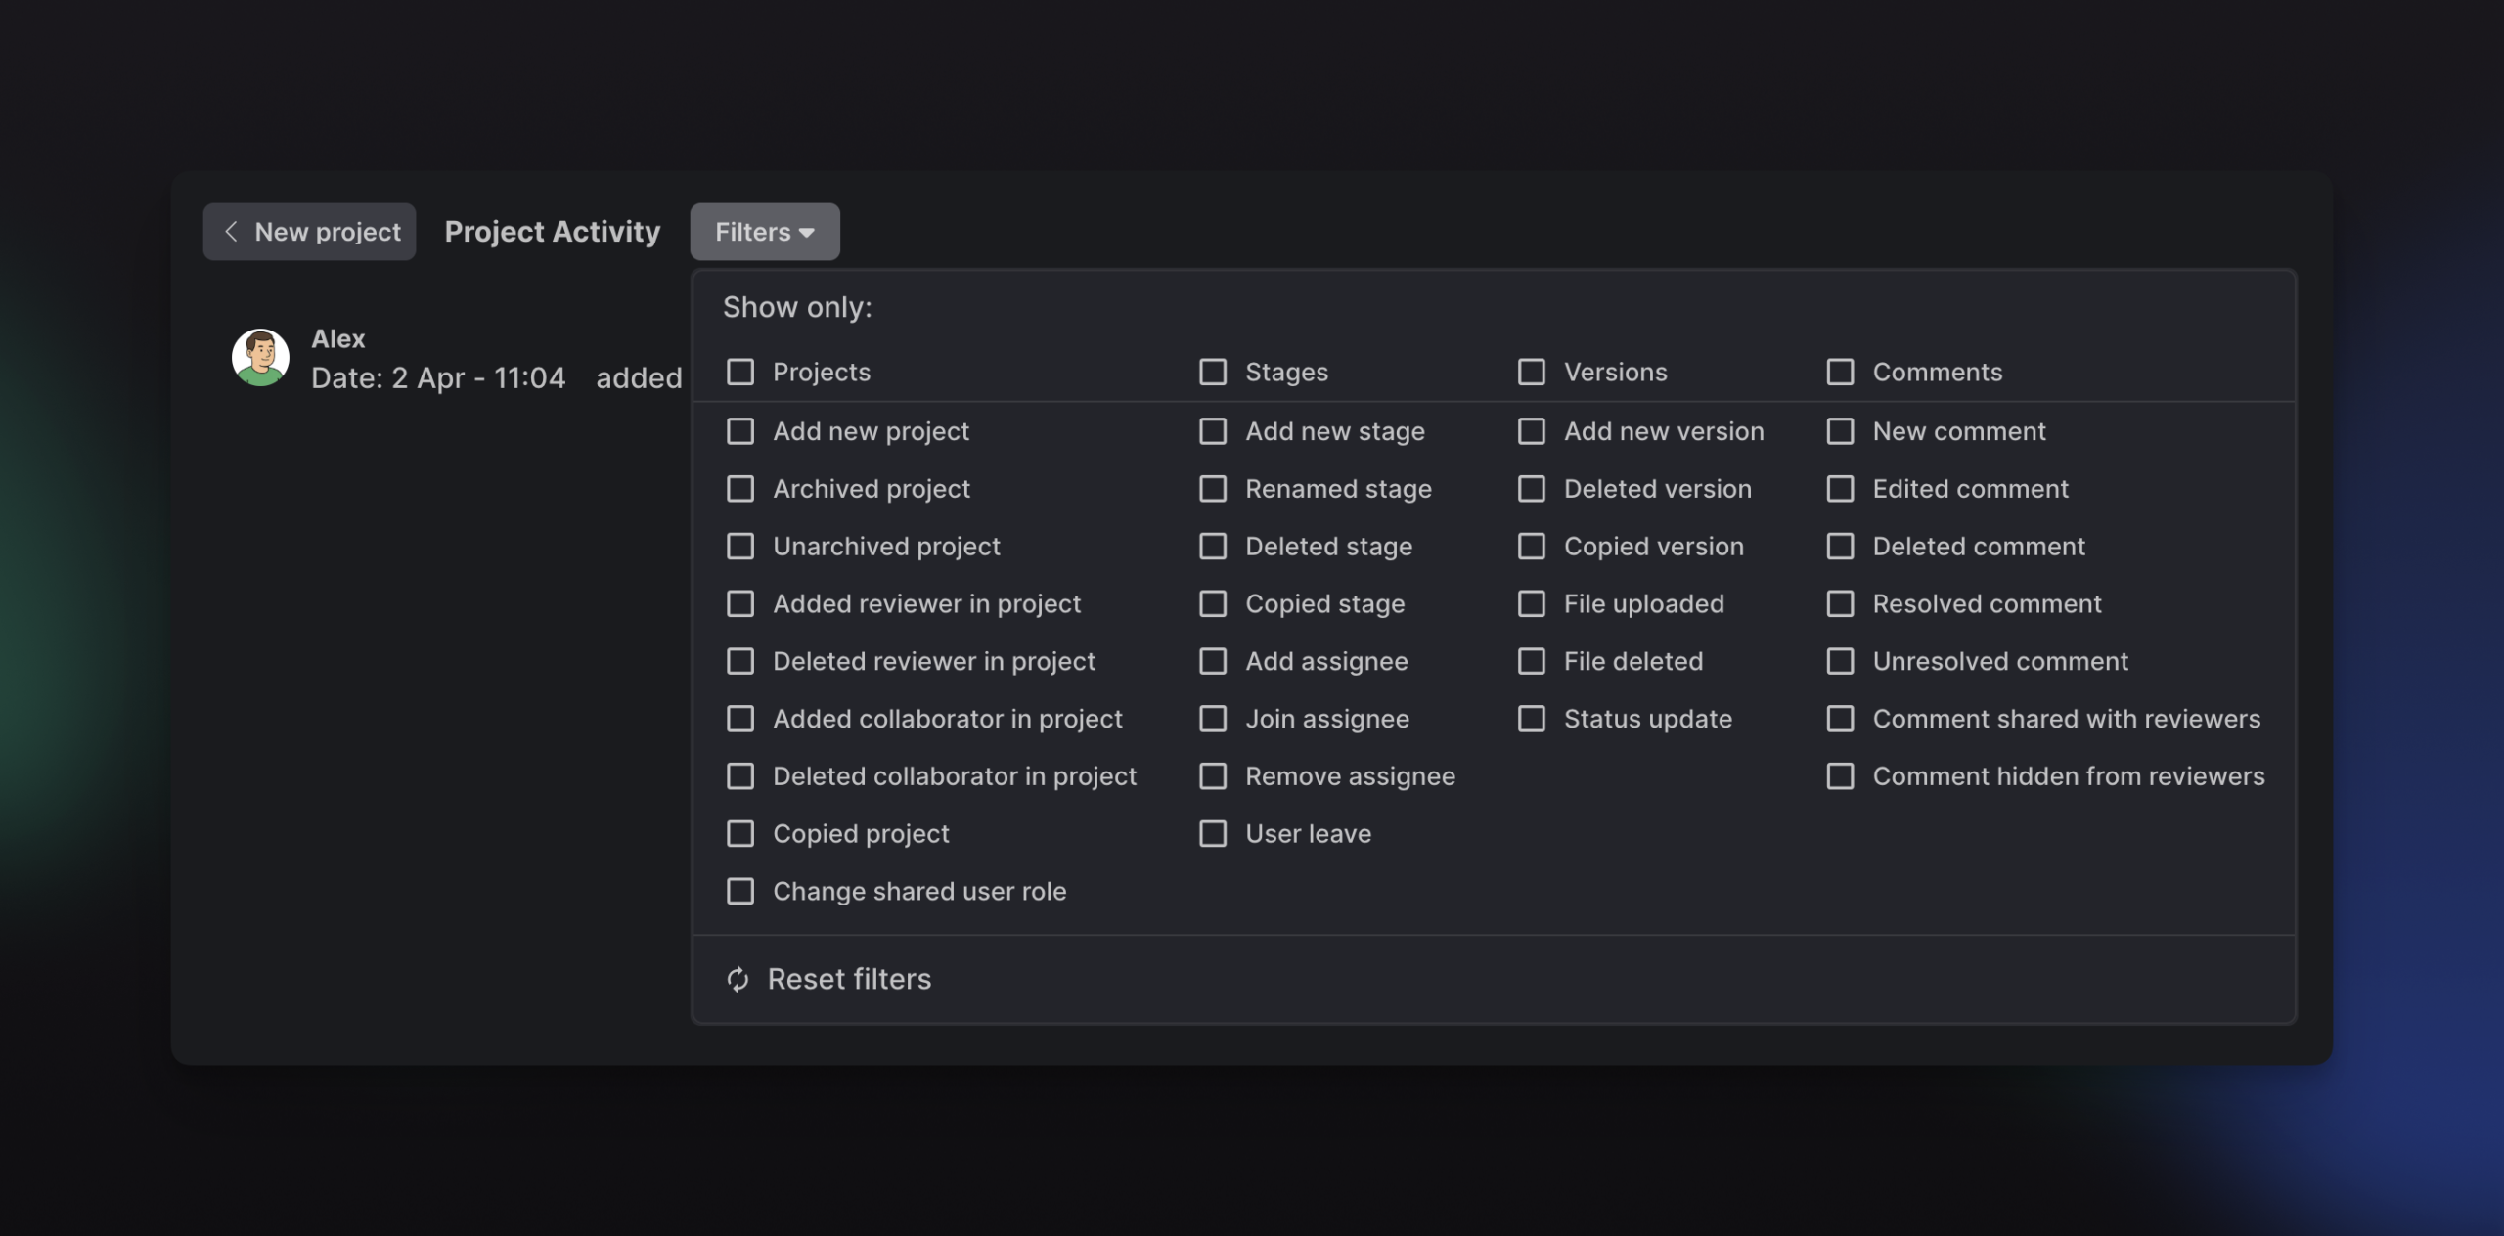The height and width of the screenshot is (1236, 2504).
Task: Check the Deleted comment box
Action: (1841, 547)
